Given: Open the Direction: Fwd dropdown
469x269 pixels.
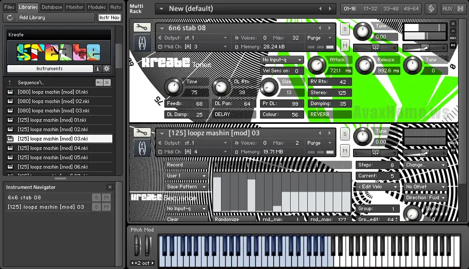Looking at the screenshot, I should [x=425, y=198].
